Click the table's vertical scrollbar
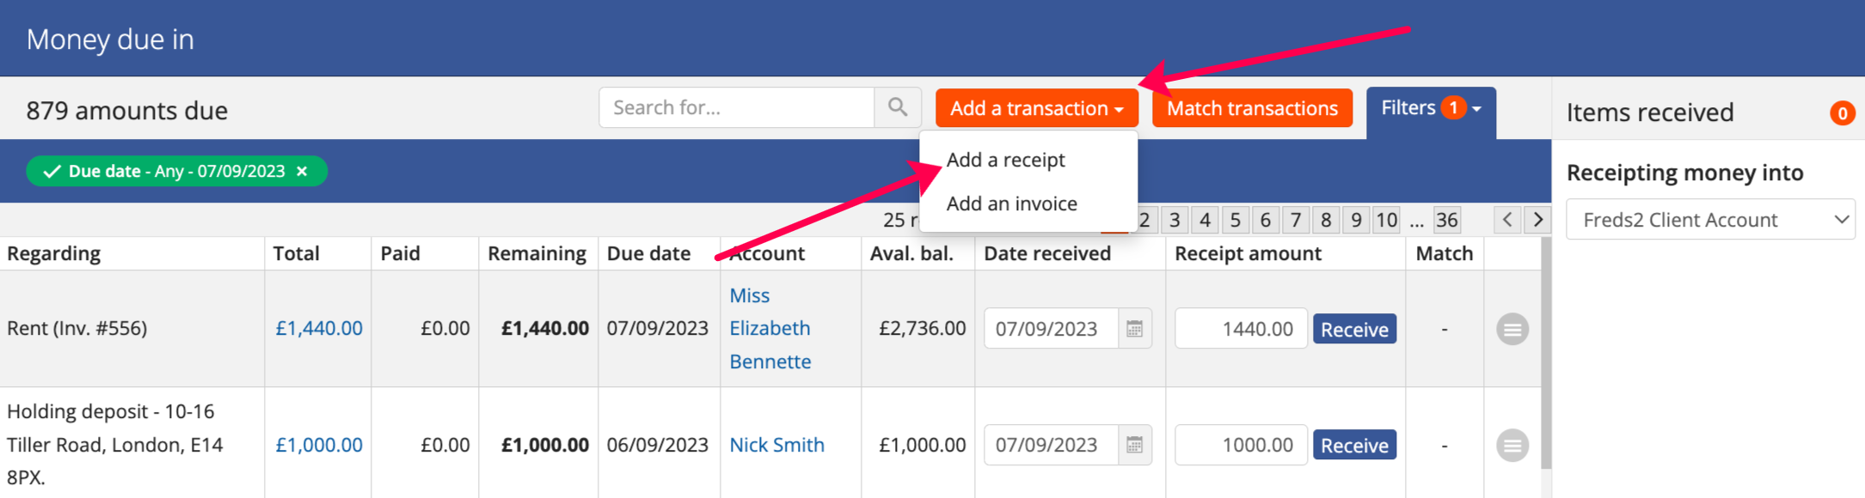This screenshot has width=1865, height=498. coord(1546,354)
